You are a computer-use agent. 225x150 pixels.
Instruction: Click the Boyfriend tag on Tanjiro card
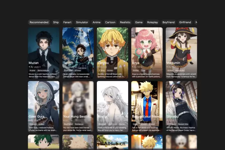[68, 71]
